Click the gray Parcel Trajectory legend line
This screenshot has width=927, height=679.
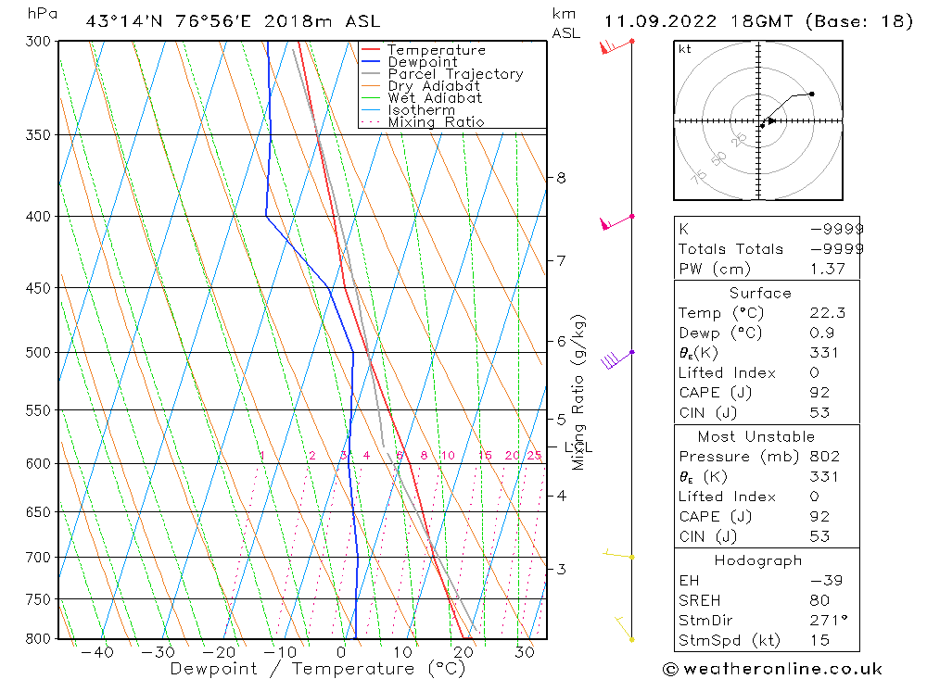click(x=371, y=74)
